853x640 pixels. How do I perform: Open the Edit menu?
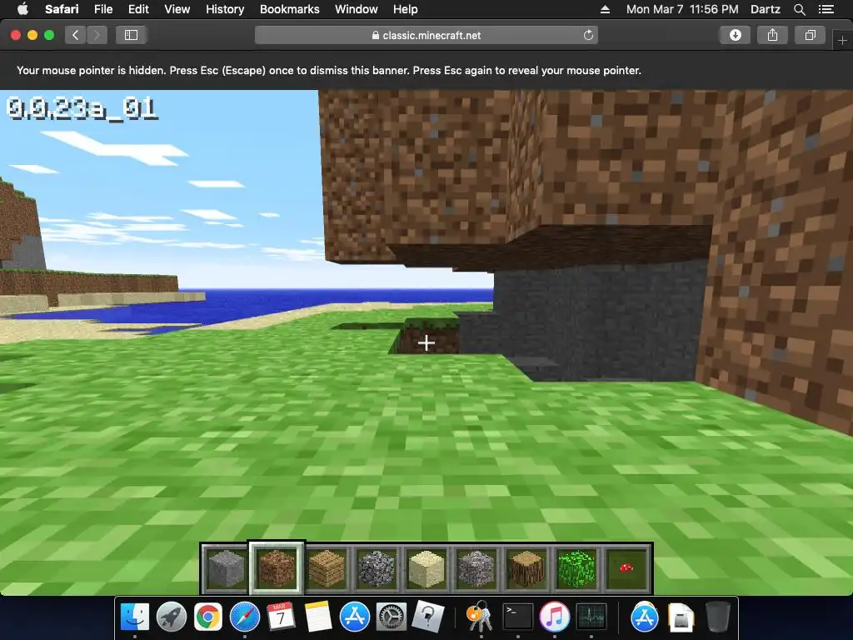pos(138,9)
